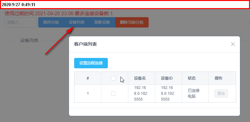Click the 客户端列表 dialog title
This screenshot has height=122, width=250.
(x=85, y=44)
